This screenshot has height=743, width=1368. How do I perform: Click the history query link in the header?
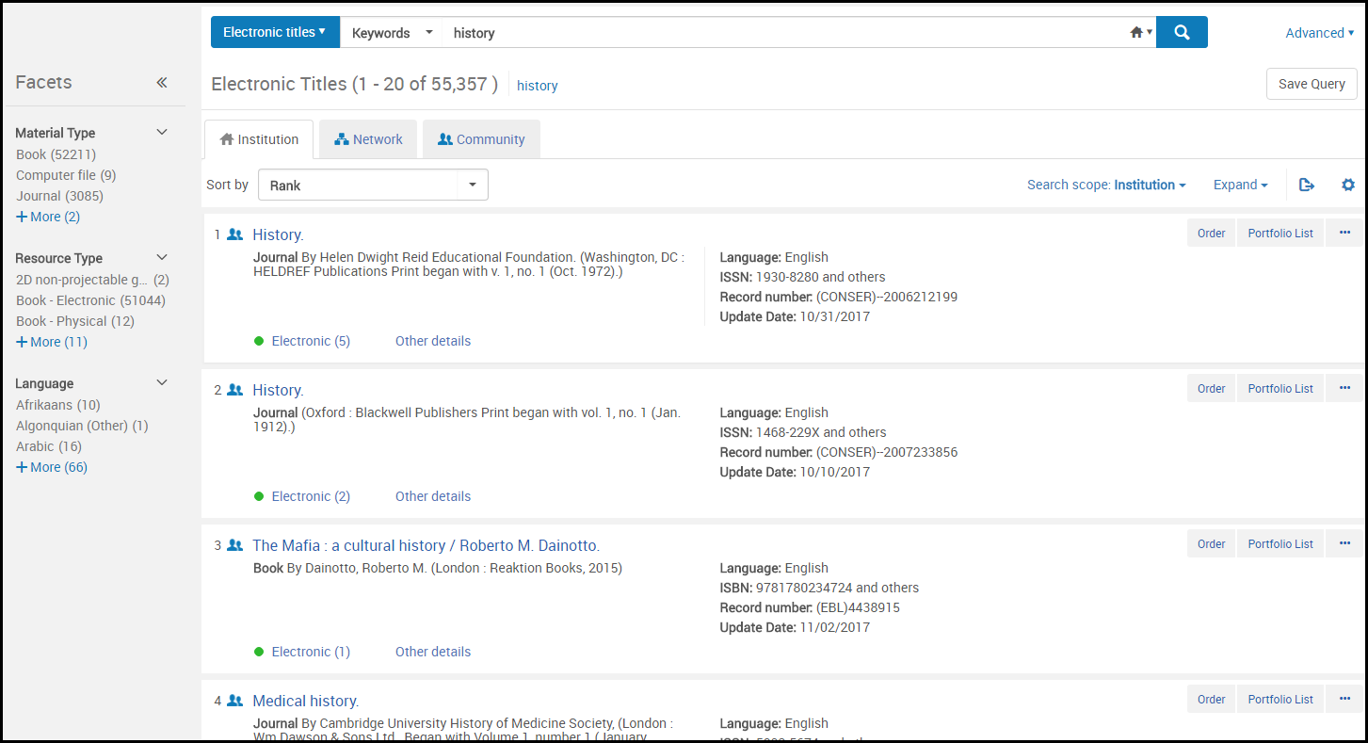pyautogui.click(x=537, y=86)
